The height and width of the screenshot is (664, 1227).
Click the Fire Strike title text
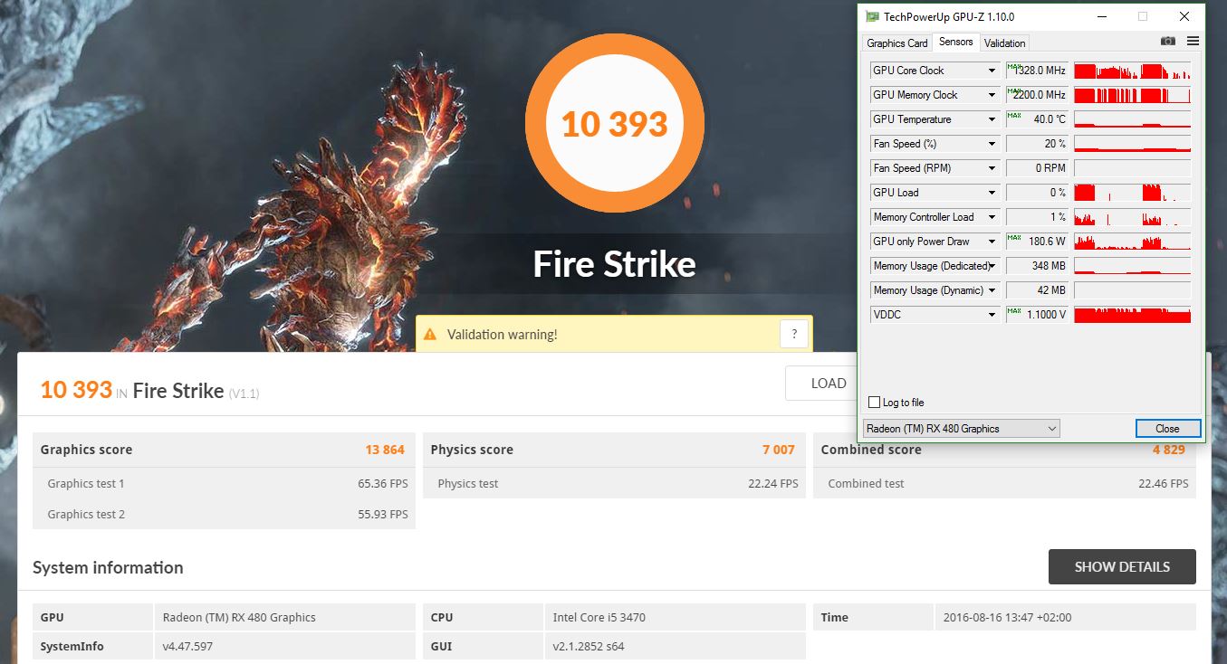[615, 264]
